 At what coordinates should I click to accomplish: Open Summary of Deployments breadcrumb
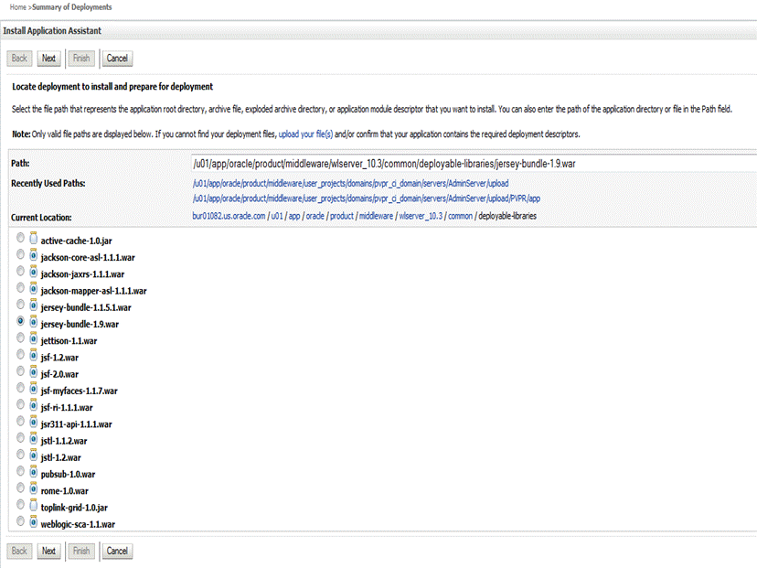coord(72,7)
